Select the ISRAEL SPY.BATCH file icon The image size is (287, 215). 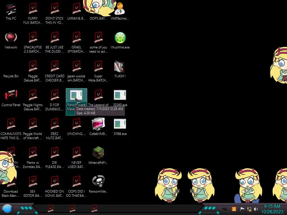point(77,38)
